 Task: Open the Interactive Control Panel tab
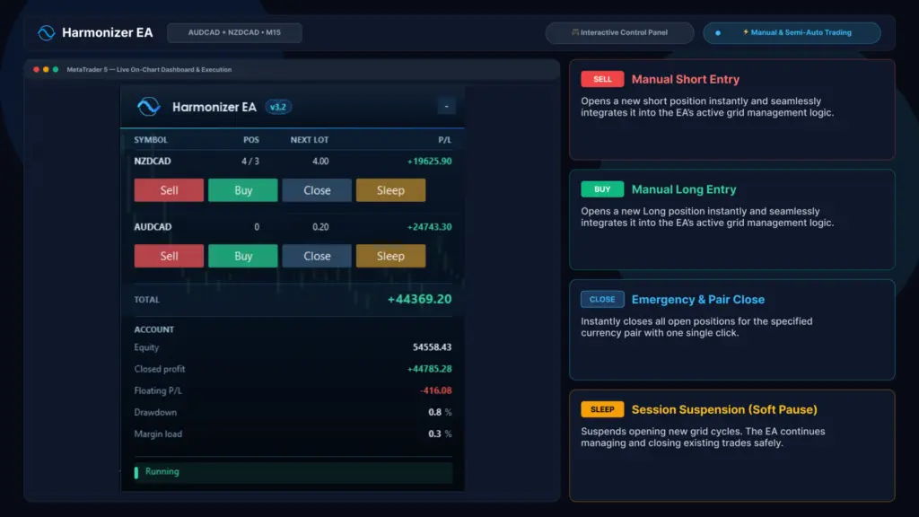(x=619, y=33)
